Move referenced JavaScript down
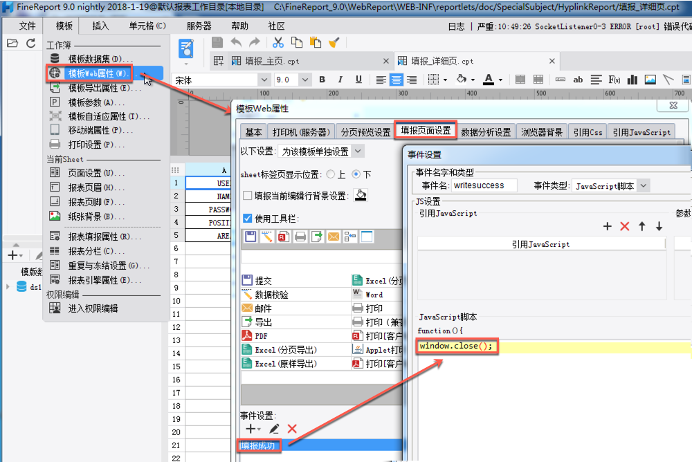The height and width of the screenshot is (462, 692). [659, 226]
